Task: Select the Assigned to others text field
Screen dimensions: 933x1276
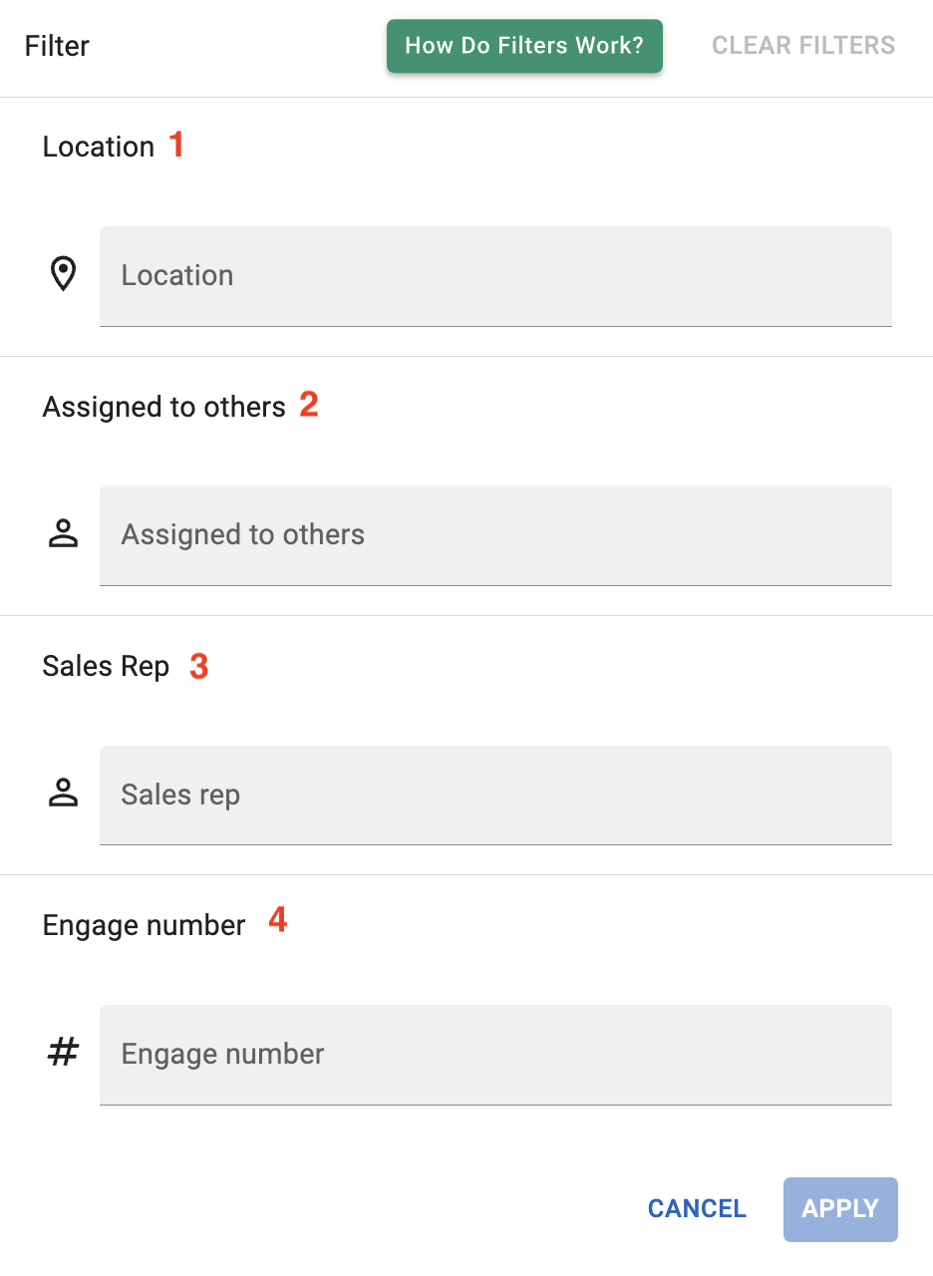Action: coord(495,535)
